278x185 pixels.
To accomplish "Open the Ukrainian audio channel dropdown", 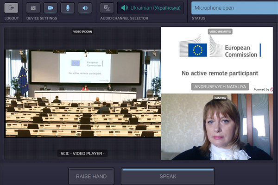I will 151,8.
